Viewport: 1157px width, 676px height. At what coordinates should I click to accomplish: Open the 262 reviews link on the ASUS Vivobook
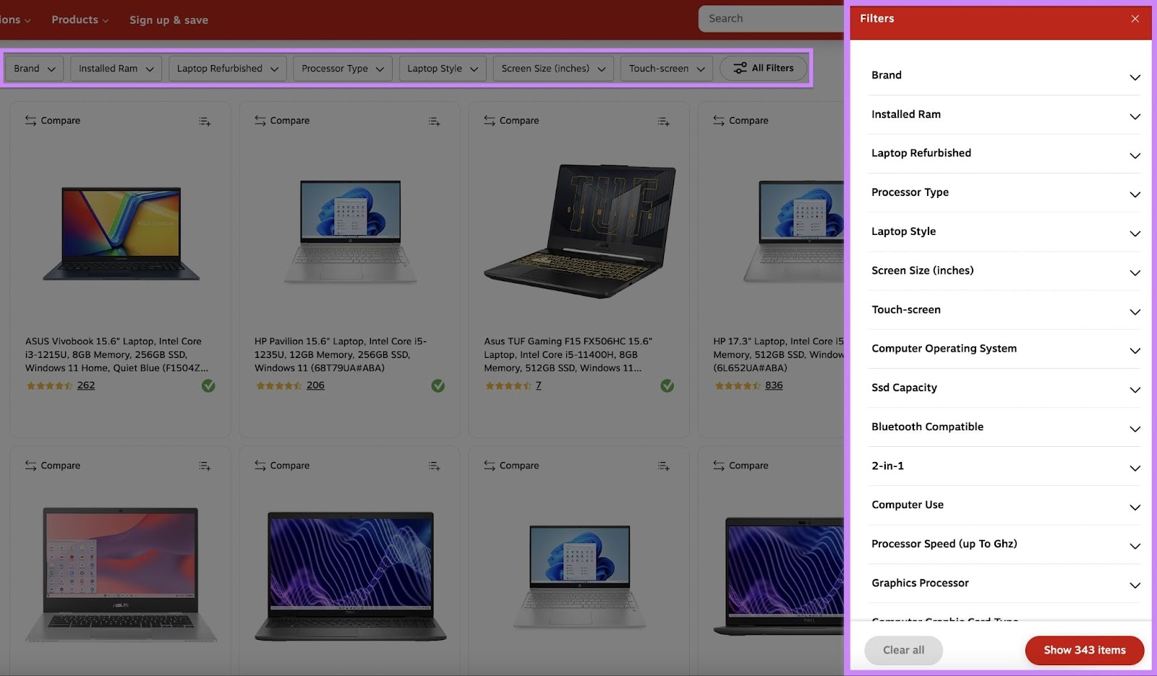pos(85,385)
